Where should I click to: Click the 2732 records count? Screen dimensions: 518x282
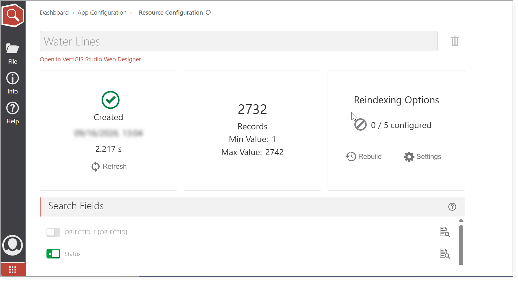(x=252, y=109)
